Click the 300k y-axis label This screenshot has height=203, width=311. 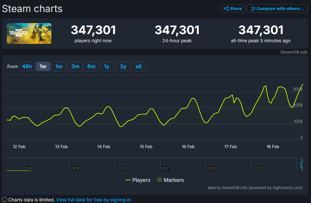(x=298, y=89)
